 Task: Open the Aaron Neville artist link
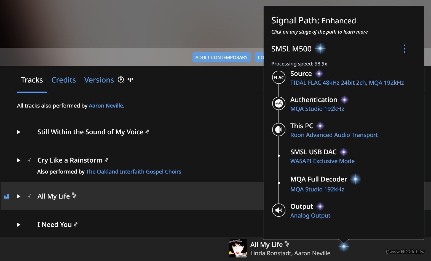coord(106,106)
